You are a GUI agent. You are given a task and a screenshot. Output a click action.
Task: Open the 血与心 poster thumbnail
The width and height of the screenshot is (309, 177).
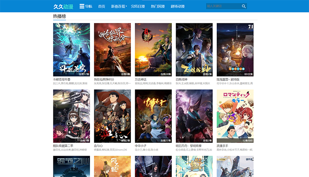(112, 116)
